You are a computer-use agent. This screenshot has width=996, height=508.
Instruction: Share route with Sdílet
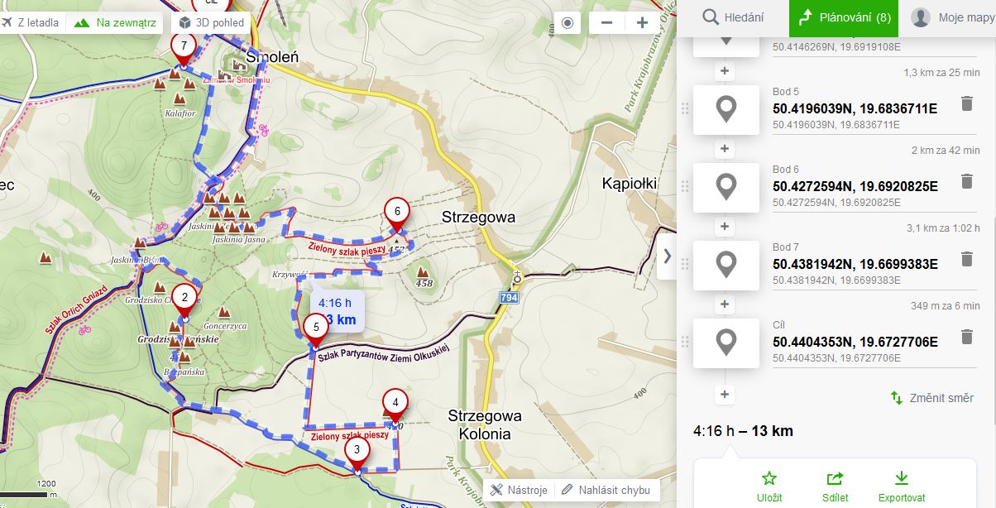coord(836,486)
